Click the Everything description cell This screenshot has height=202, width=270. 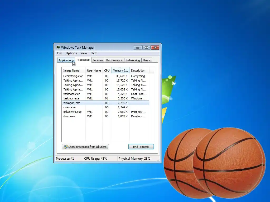pyautogui.click(x=138, y=76)
